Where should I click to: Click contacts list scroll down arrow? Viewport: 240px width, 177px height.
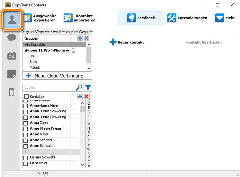(82, 165)
